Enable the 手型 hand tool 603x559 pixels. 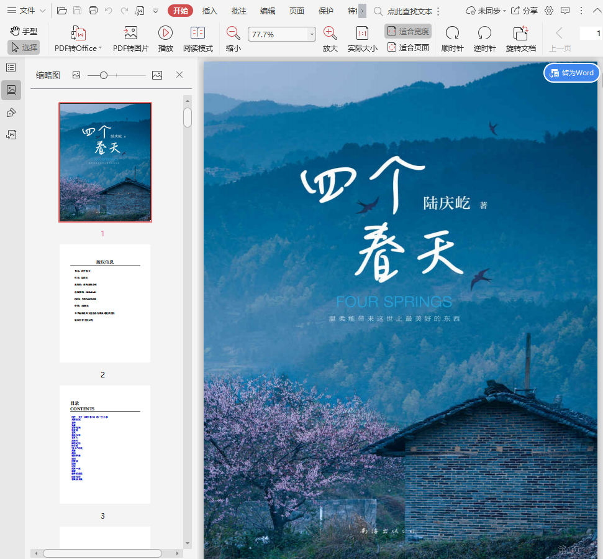pos(24,31)
